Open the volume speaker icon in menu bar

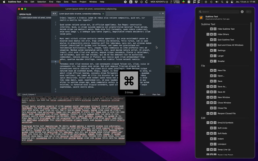217,2
